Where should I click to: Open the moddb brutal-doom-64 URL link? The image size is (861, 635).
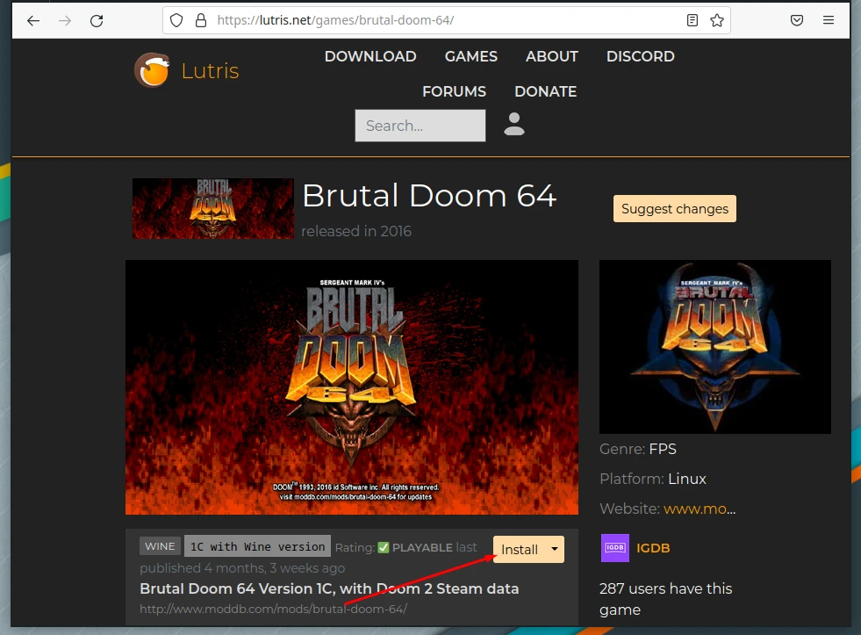click(274, 609)
